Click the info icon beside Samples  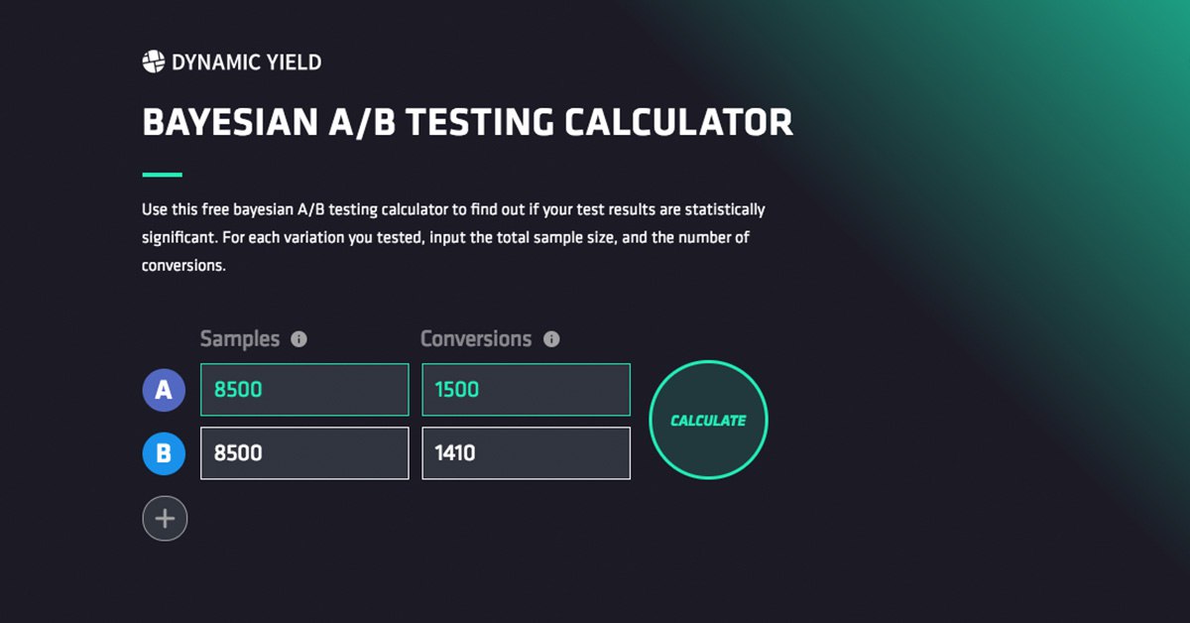(298, 339)
